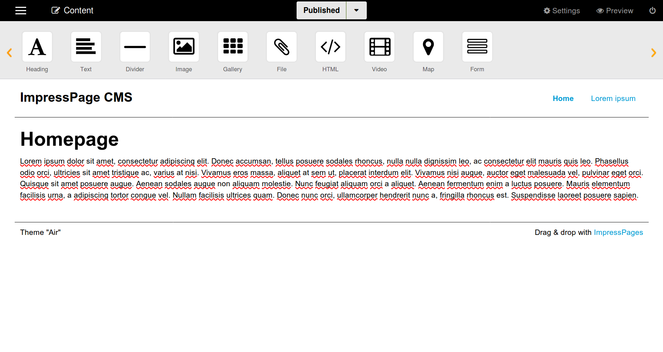The width and height of the screenshot is (663, 352).
Task: Select the HTML code widget
Action: 331,47
